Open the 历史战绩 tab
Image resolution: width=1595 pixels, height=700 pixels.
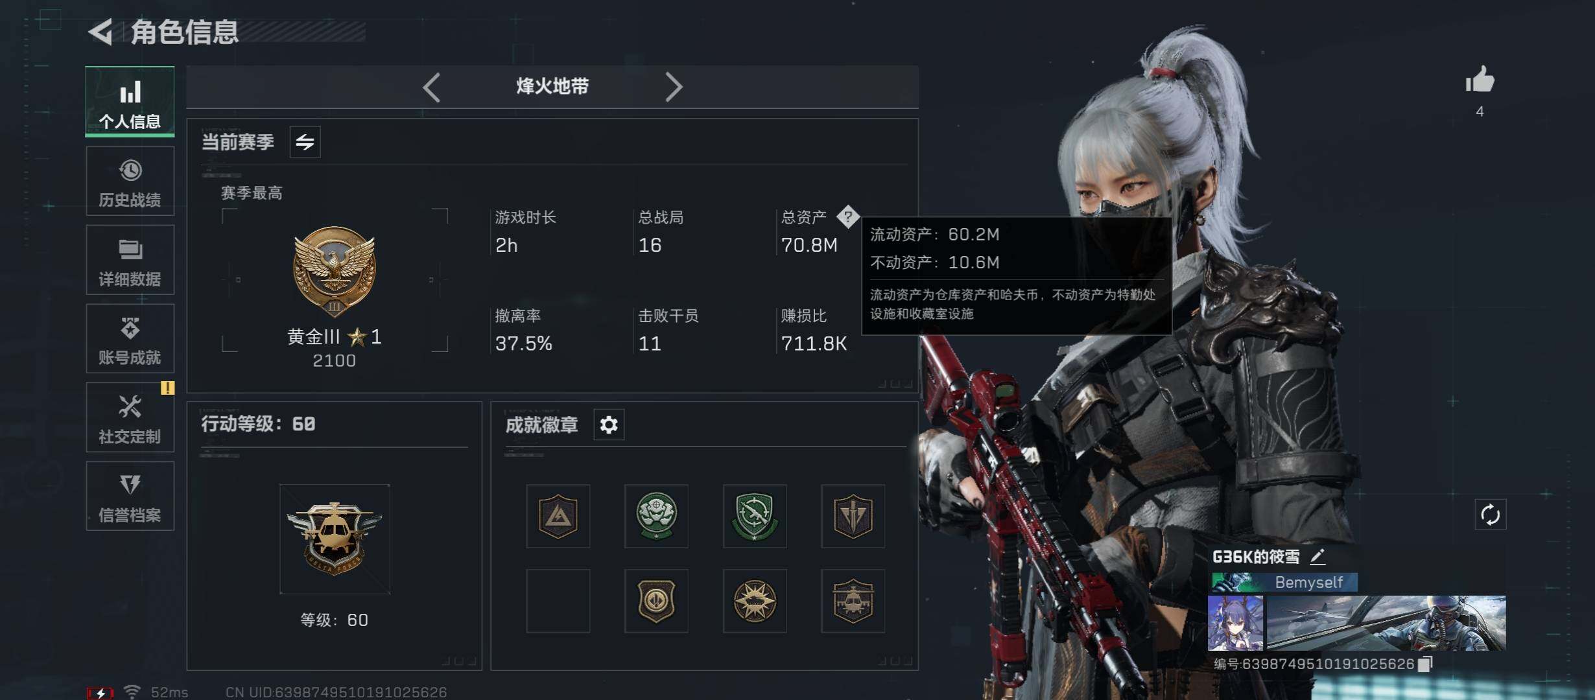coord(130,181)
